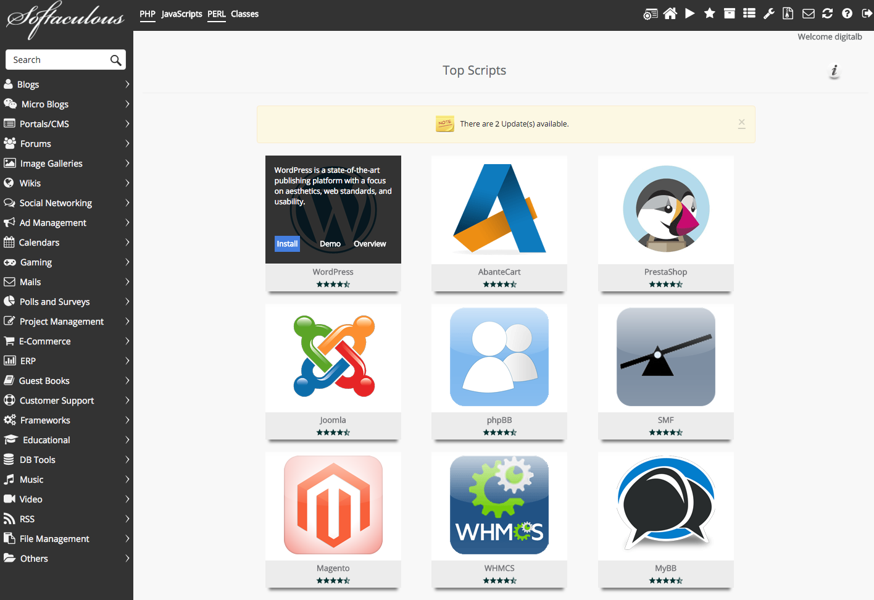
Task: Expand the Gaming category
Action: [35, 262]
